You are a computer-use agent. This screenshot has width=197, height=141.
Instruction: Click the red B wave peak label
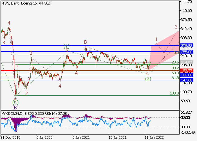point(86,42)
